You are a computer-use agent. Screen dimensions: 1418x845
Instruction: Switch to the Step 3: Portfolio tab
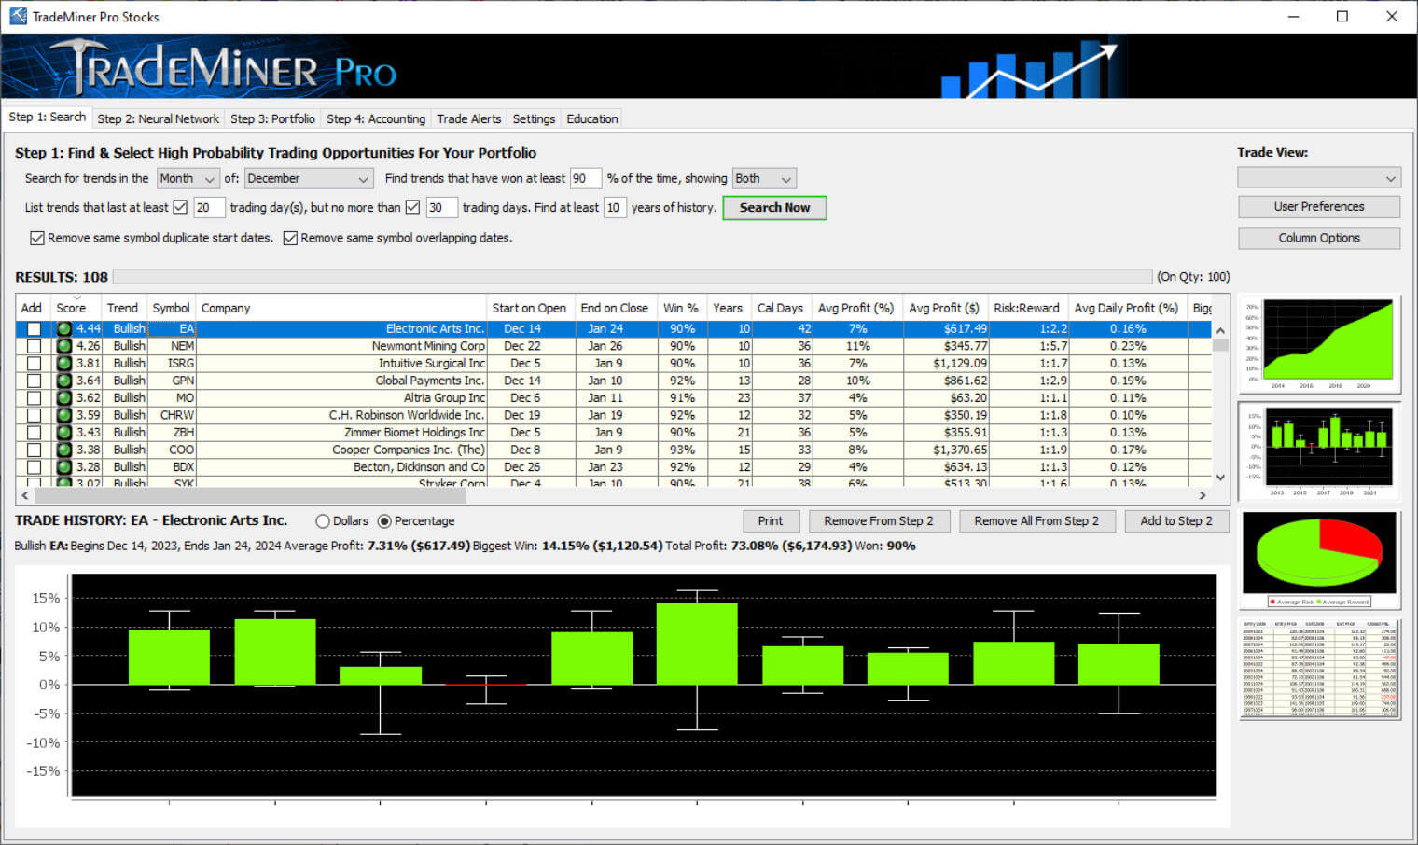(272, 118)
